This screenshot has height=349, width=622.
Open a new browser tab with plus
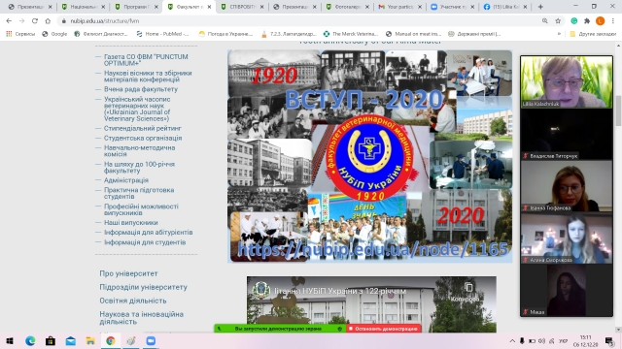point(540,7)
